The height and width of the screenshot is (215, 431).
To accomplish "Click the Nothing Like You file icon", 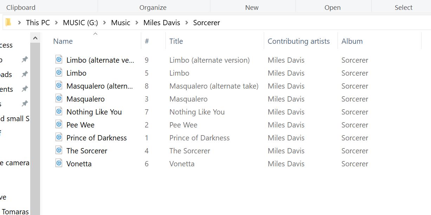I will [59, 112].
